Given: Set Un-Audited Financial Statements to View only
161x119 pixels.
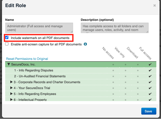Looking at the screenshot, I should pyautogui.click(x=125, y=76).
